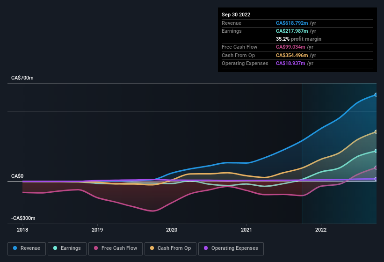The width and height of the screenshot is (384, 262).
Task: Click the 2018 x-axis label
Action: pyautogui.click(x=22, y=230)
